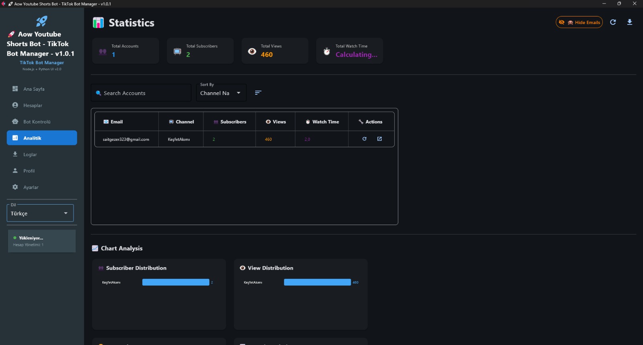643x345 pixels.
Task: Click the saitgezer323@gmail.com email cell
Action: 126,139
